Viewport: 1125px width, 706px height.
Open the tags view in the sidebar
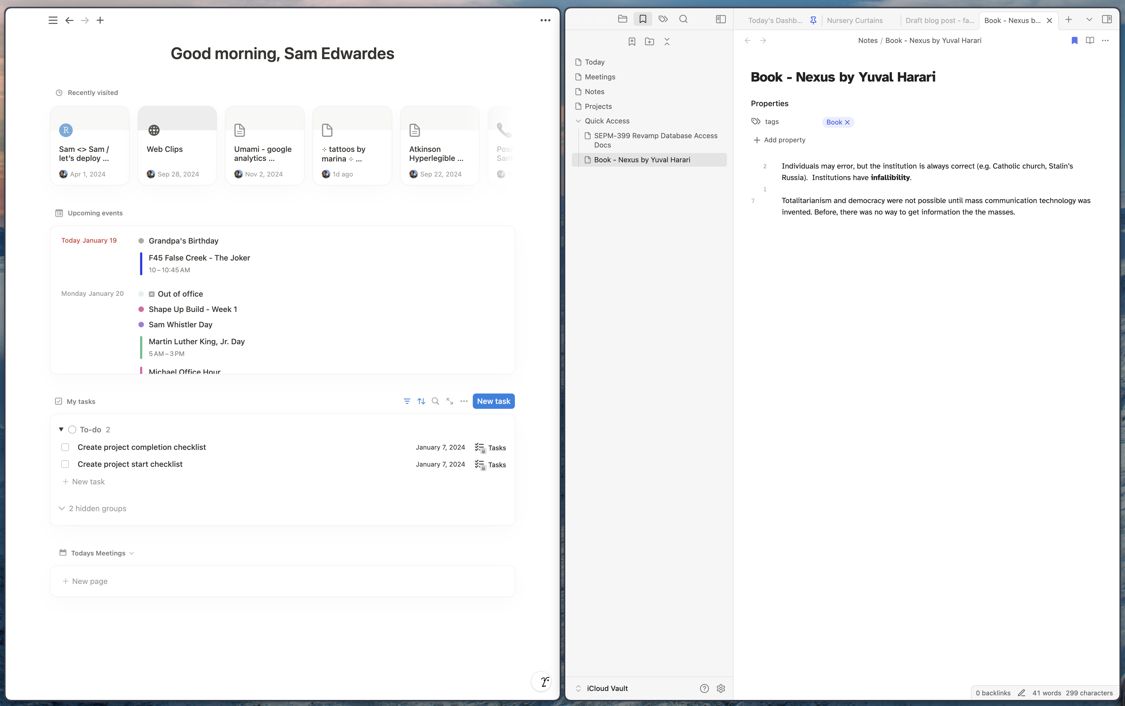coord(663,19)
